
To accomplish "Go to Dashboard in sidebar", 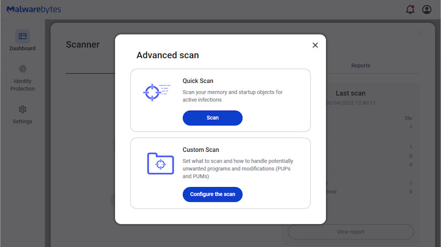I will [22, 40].
